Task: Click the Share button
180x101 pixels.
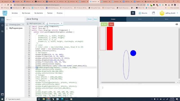Action: (89, 19)
